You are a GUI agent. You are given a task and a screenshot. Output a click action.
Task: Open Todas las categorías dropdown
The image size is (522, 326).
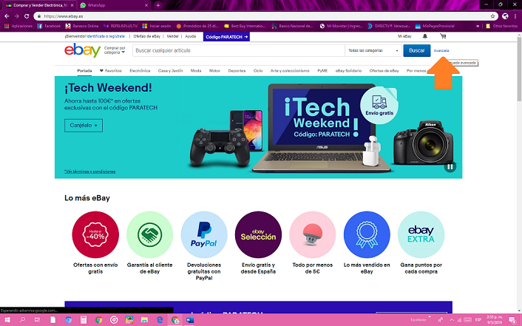[373, 50]
